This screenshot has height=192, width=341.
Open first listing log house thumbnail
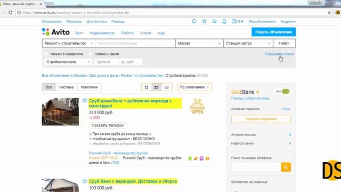coord(60,111)
